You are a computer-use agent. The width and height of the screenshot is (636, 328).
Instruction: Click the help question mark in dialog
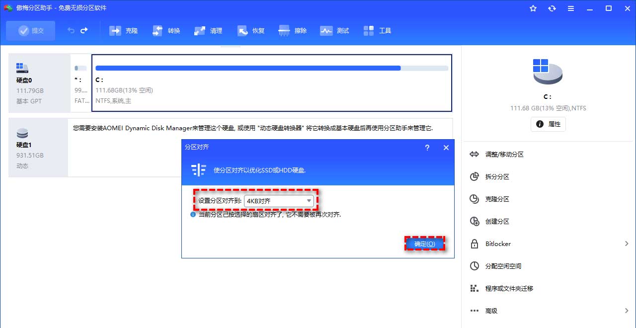pos(427,148)
